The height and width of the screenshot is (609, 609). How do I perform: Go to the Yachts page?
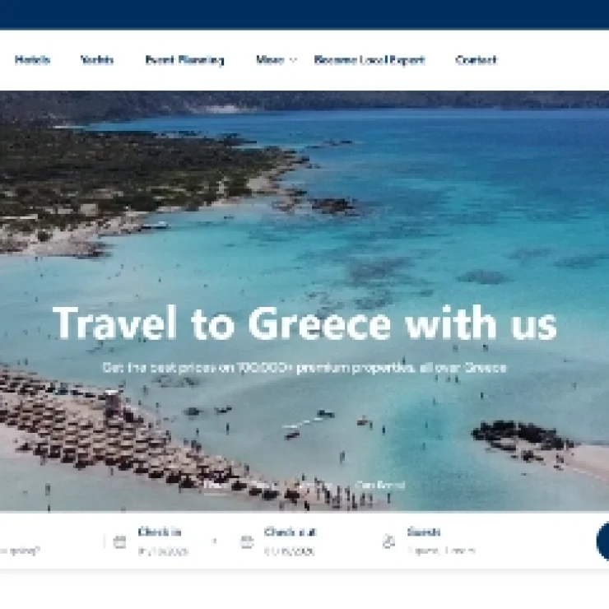[97, 60]
